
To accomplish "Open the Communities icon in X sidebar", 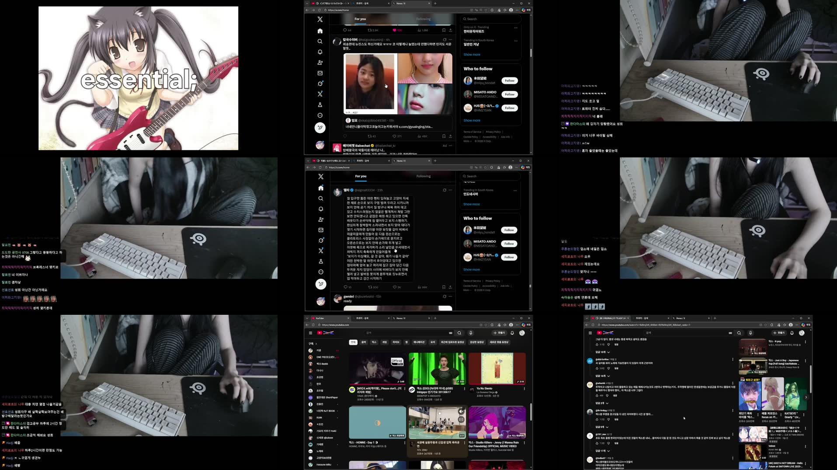I will click(x=320, y=63).
